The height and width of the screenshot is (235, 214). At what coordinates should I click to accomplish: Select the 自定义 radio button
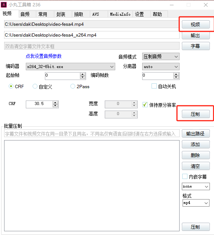(x=35, y=86)
